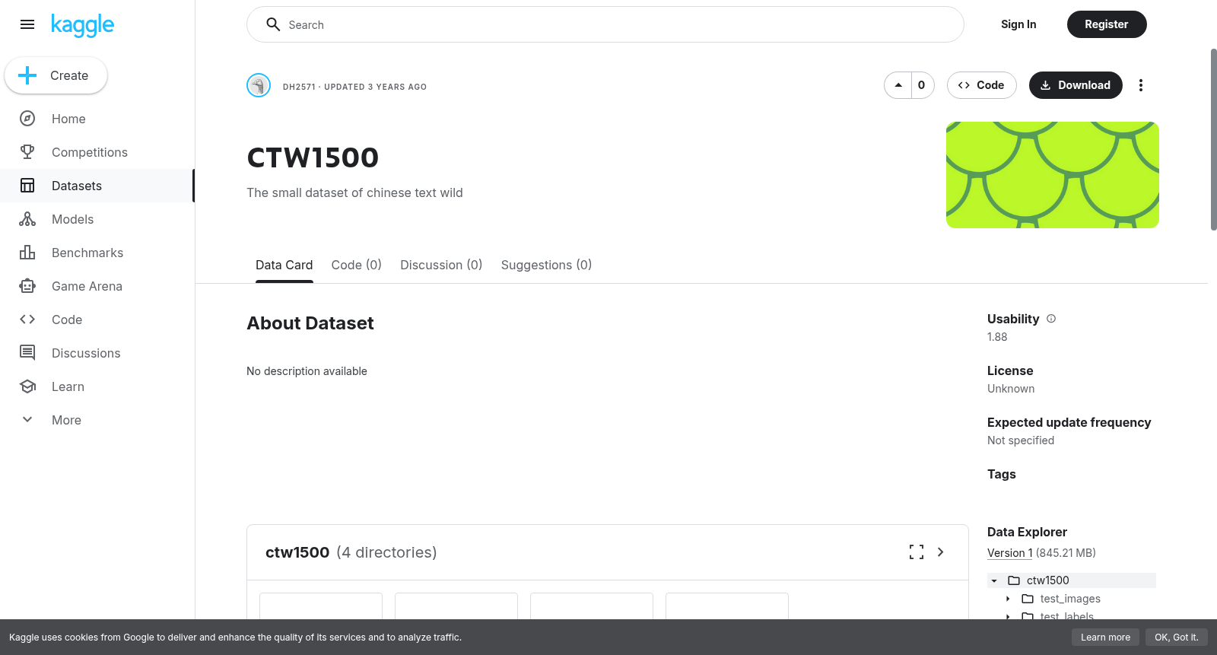Click the Kaggle logo
This screenshot has height=655, width=1217.
click(x=82, y=25)
